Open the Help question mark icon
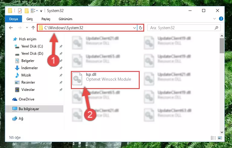 [x=221, y=19]
